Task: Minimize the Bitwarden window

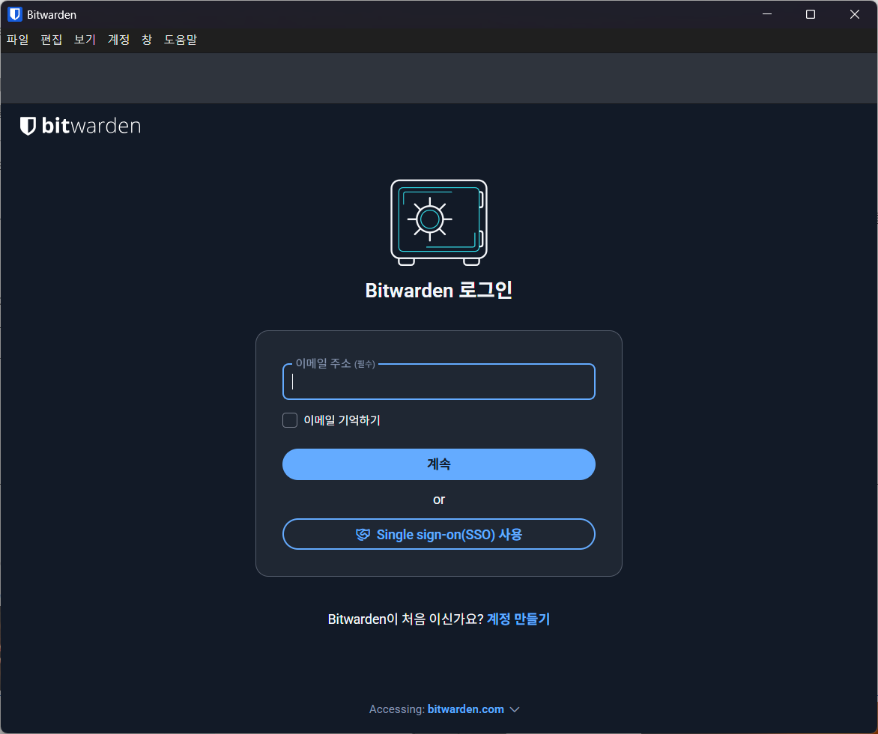Action: tap(766, 13)
